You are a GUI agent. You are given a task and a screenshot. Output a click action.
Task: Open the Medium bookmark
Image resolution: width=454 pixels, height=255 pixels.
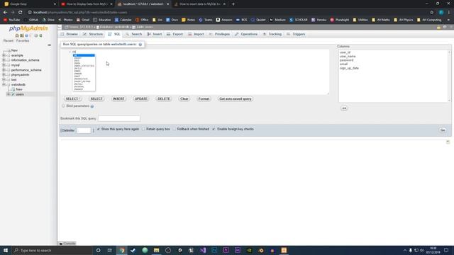[x=277, y=20]
